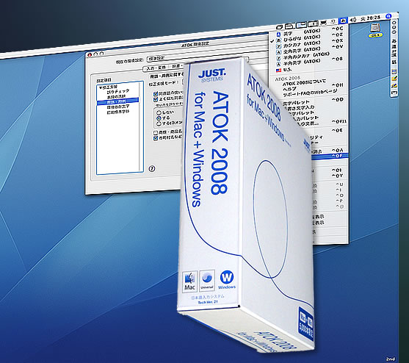Image resolution: width=409 pixels, height=363 pixels.
Task: Click highlighted menu item with ^⇧F shortcut
Action: point(330,156)
